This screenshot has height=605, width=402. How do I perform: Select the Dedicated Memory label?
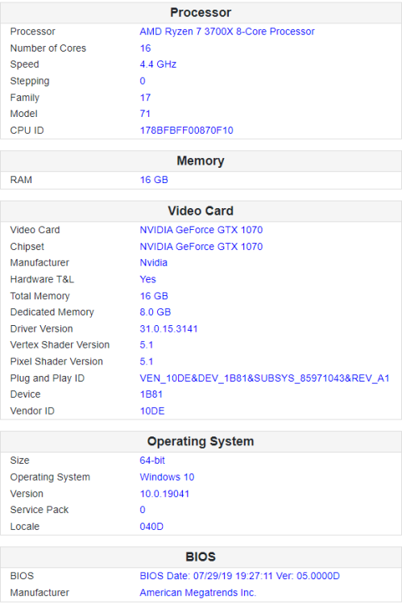coord(52,312)
